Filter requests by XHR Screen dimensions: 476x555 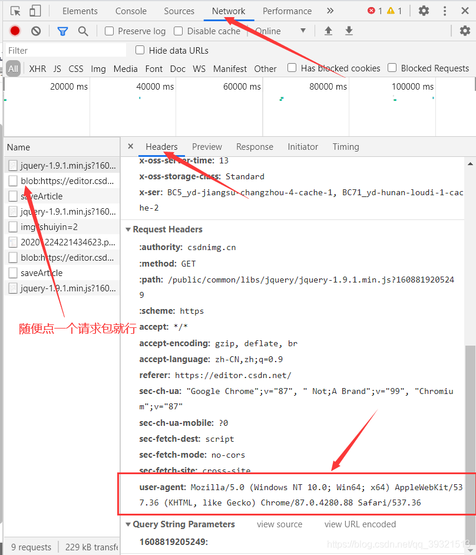tap(38, 68)
